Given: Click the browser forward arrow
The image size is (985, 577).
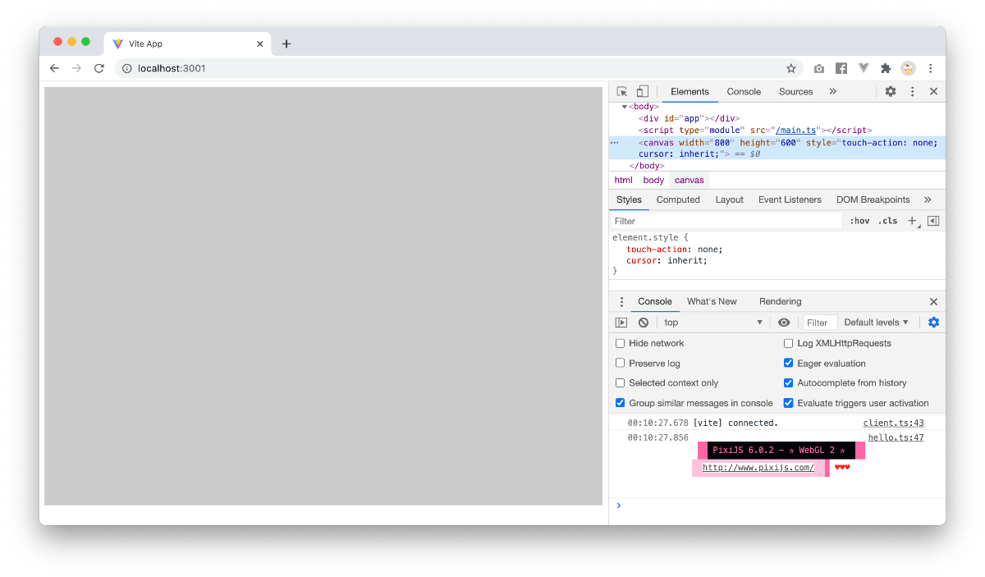Looking at the screenshot, I should pos(76,68).
